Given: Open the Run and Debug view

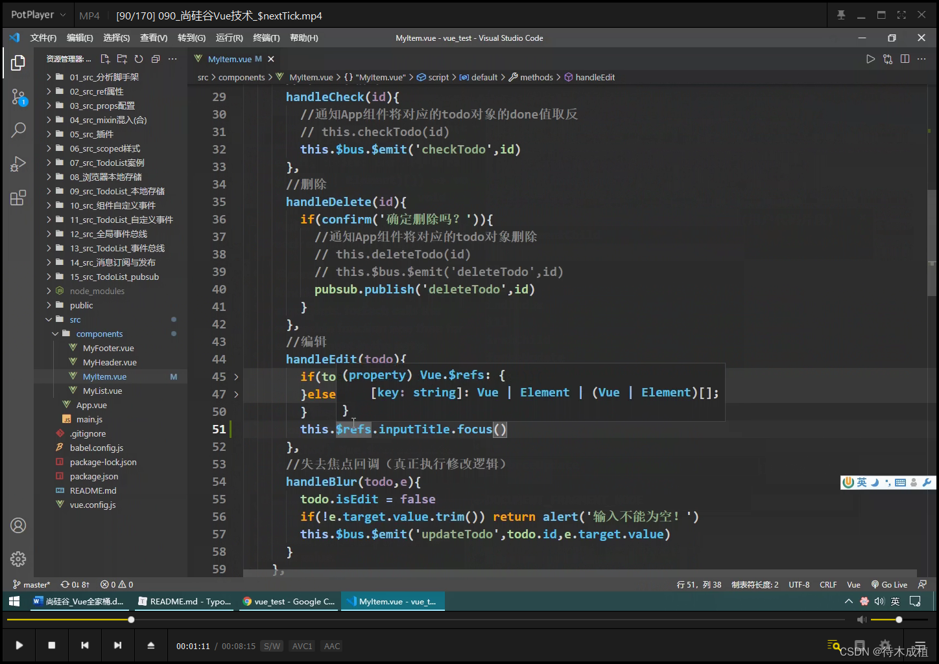Looking at the screenshot, I should tap(18, 164).
